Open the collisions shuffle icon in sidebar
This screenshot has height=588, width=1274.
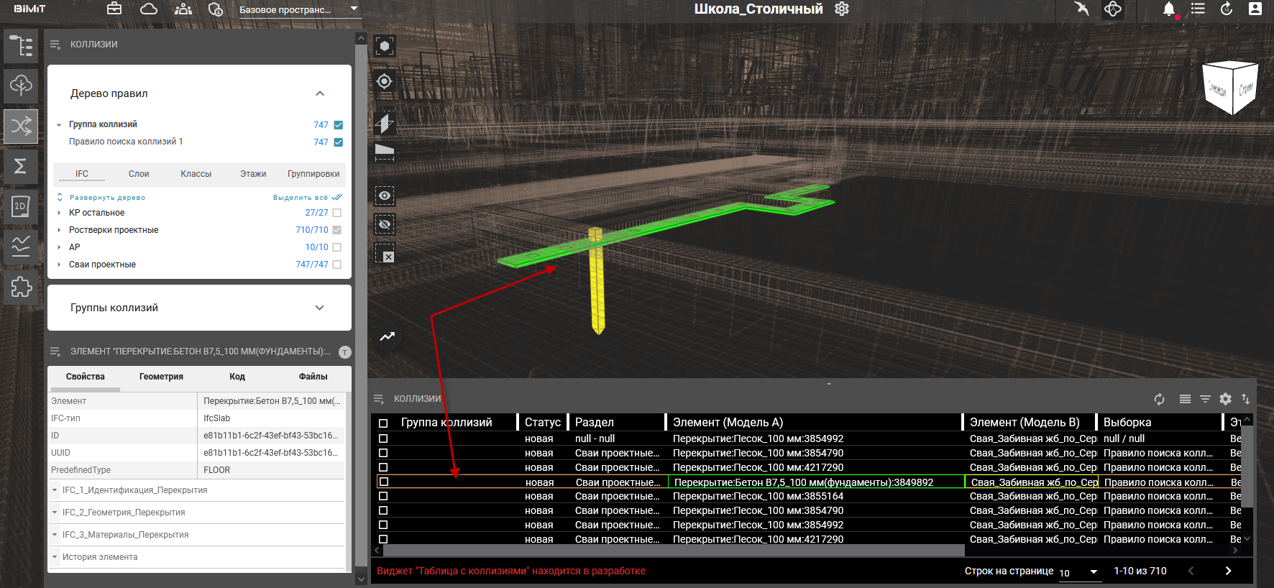21,127
